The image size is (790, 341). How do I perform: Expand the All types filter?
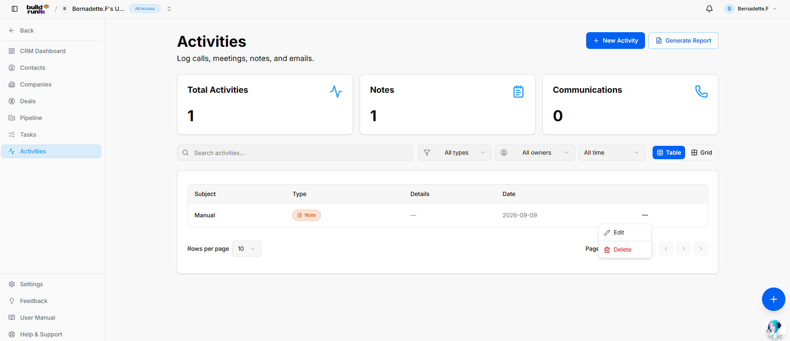point(455,153)
